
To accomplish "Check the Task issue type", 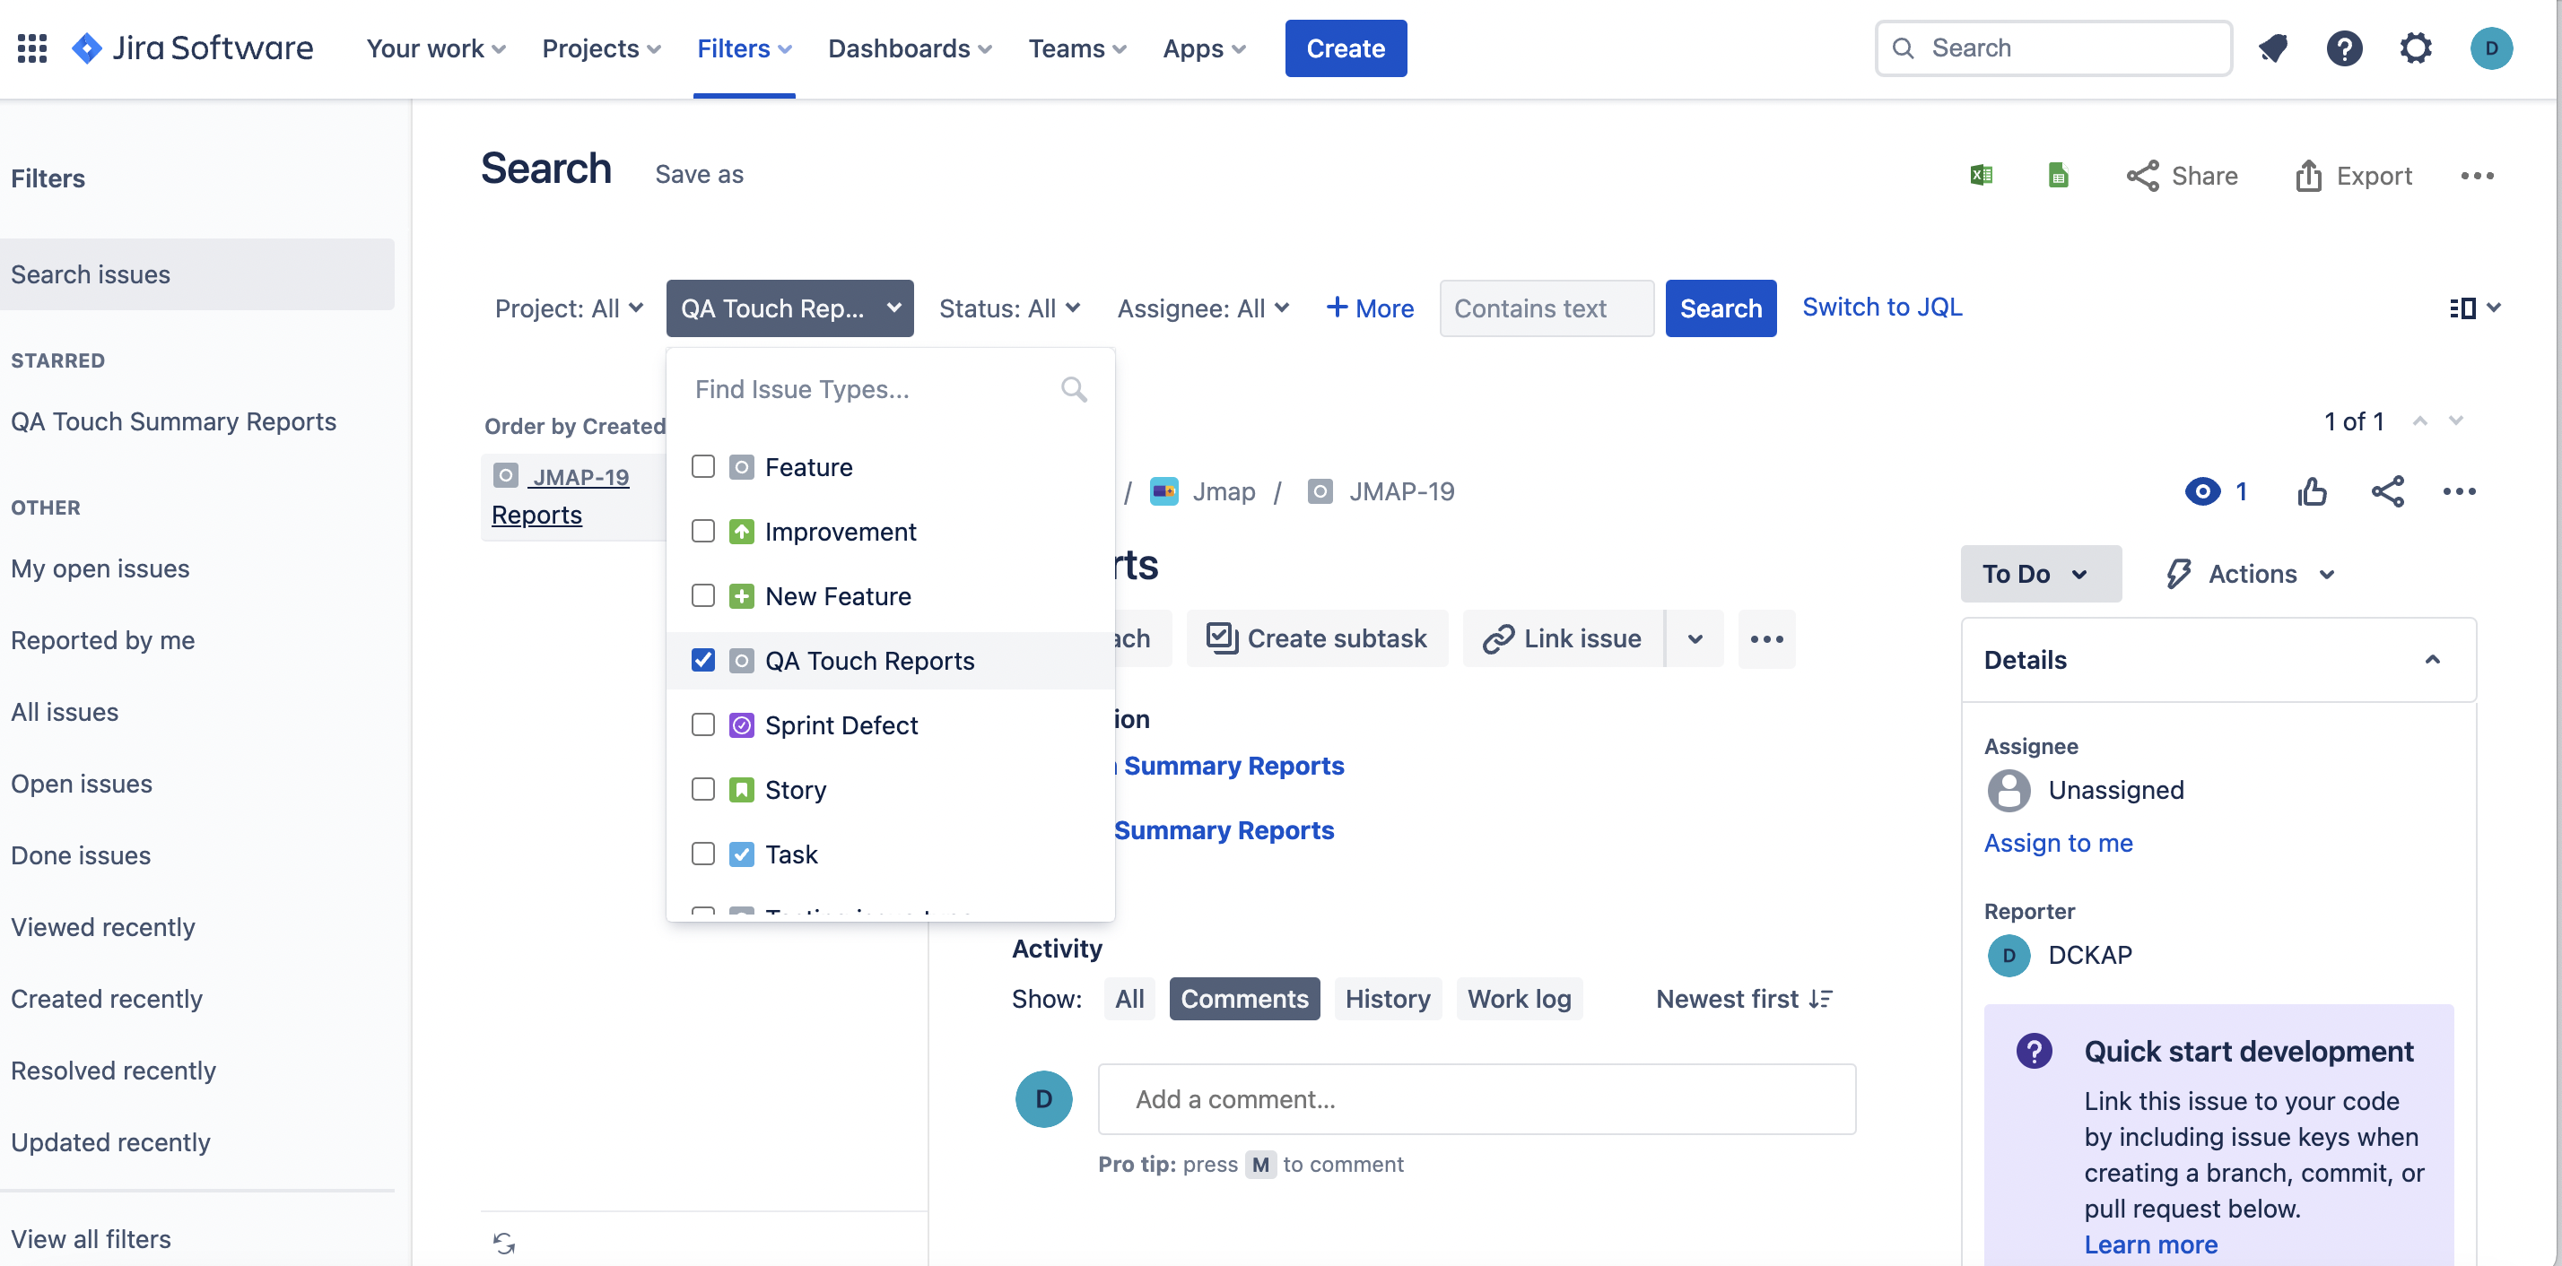I will tap(703, 854).
